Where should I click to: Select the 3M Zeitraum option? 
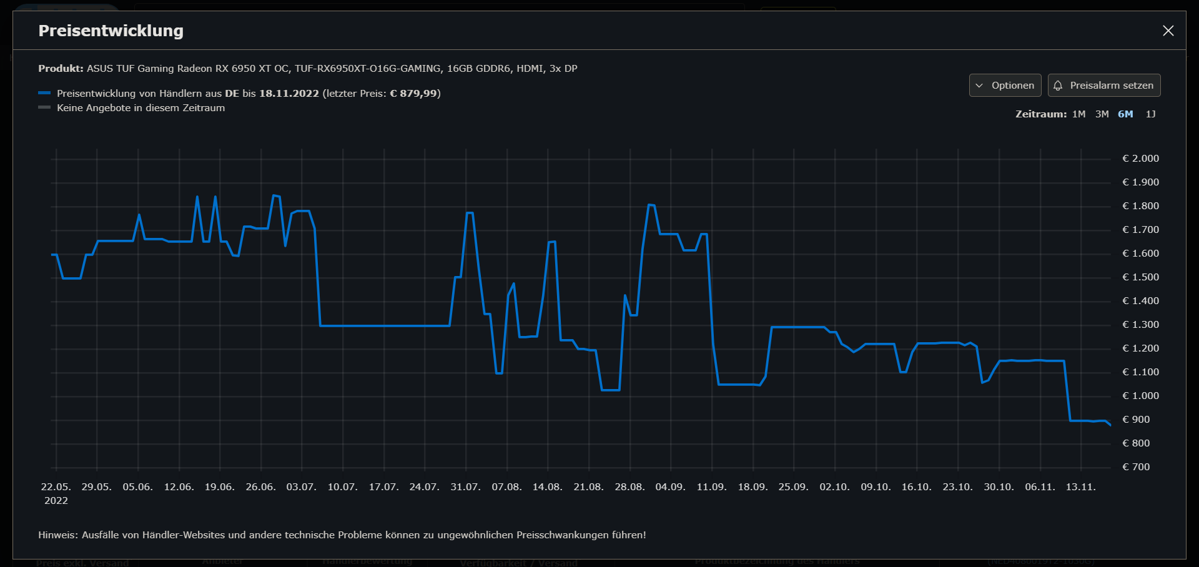coord(1101,114)
